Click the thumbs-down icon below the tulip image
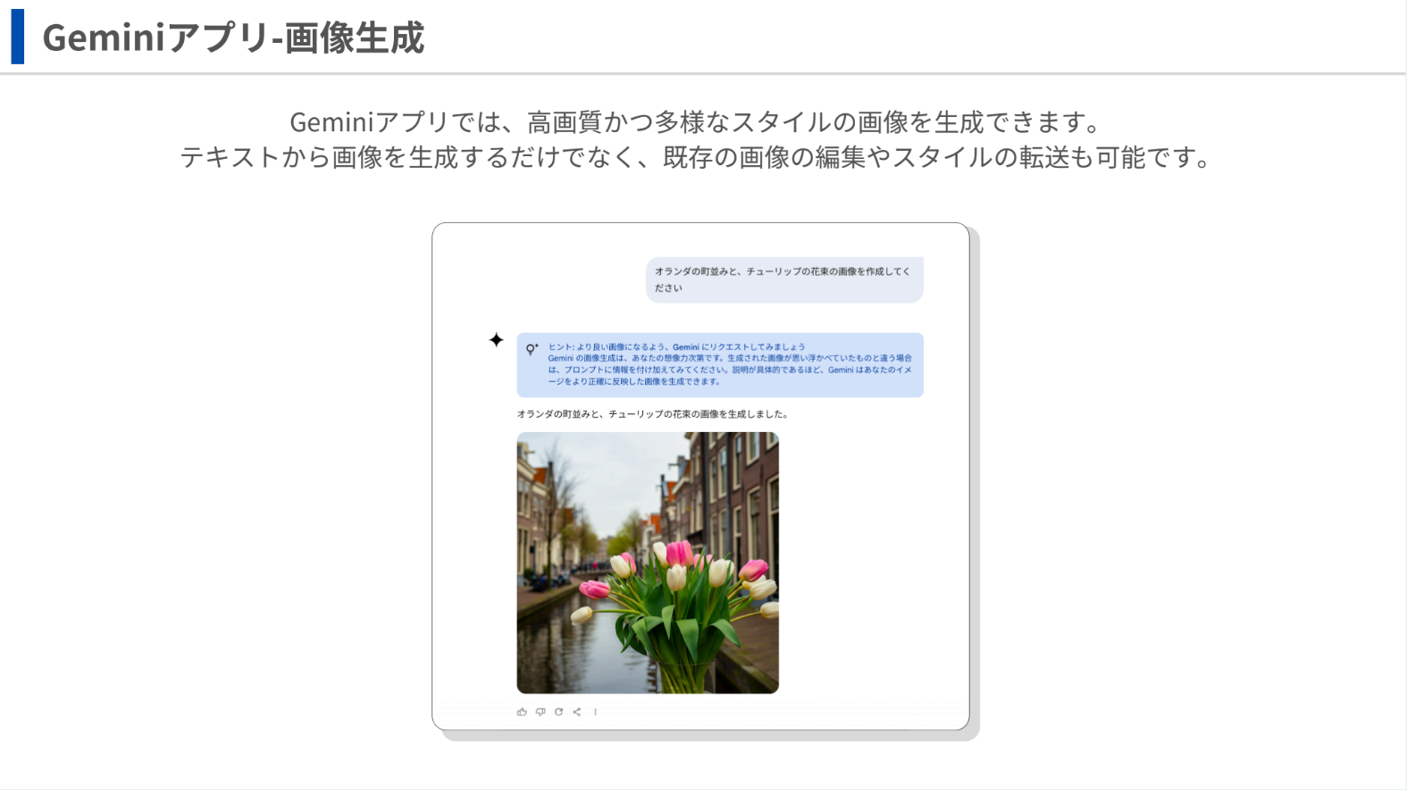 point(540,712)
